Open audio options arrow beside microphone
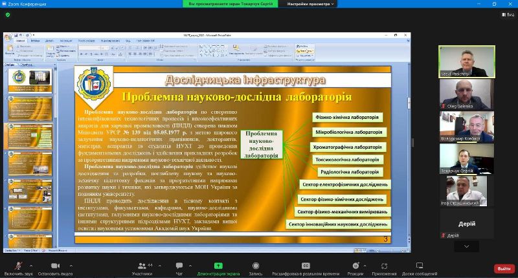The image size is (518, 278). point(31,266)
